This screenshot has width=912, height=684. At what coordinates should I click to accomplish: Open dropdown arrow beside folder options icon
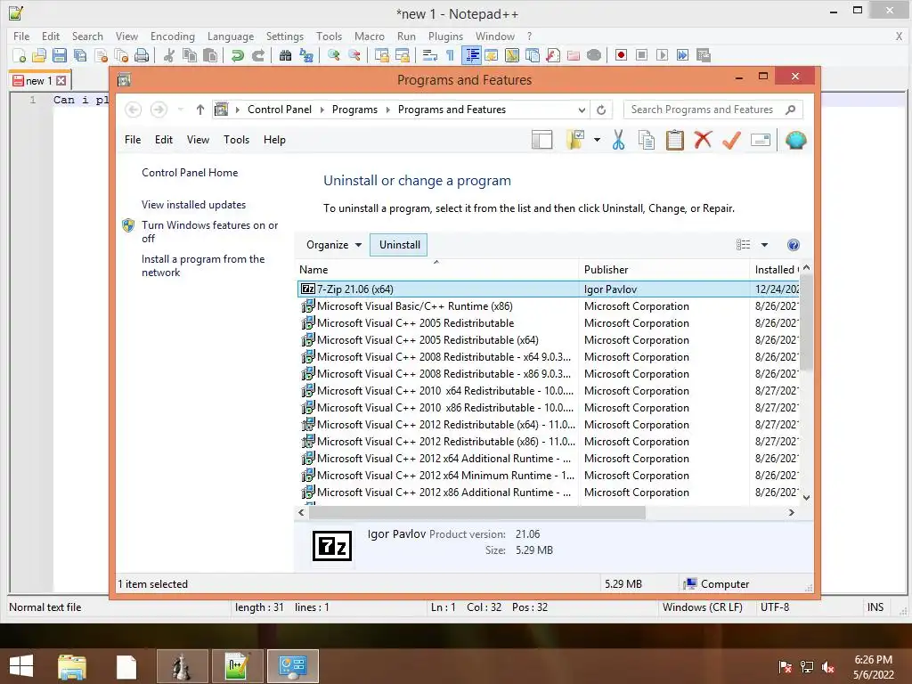pyautogui.click(x=597, y=140)
